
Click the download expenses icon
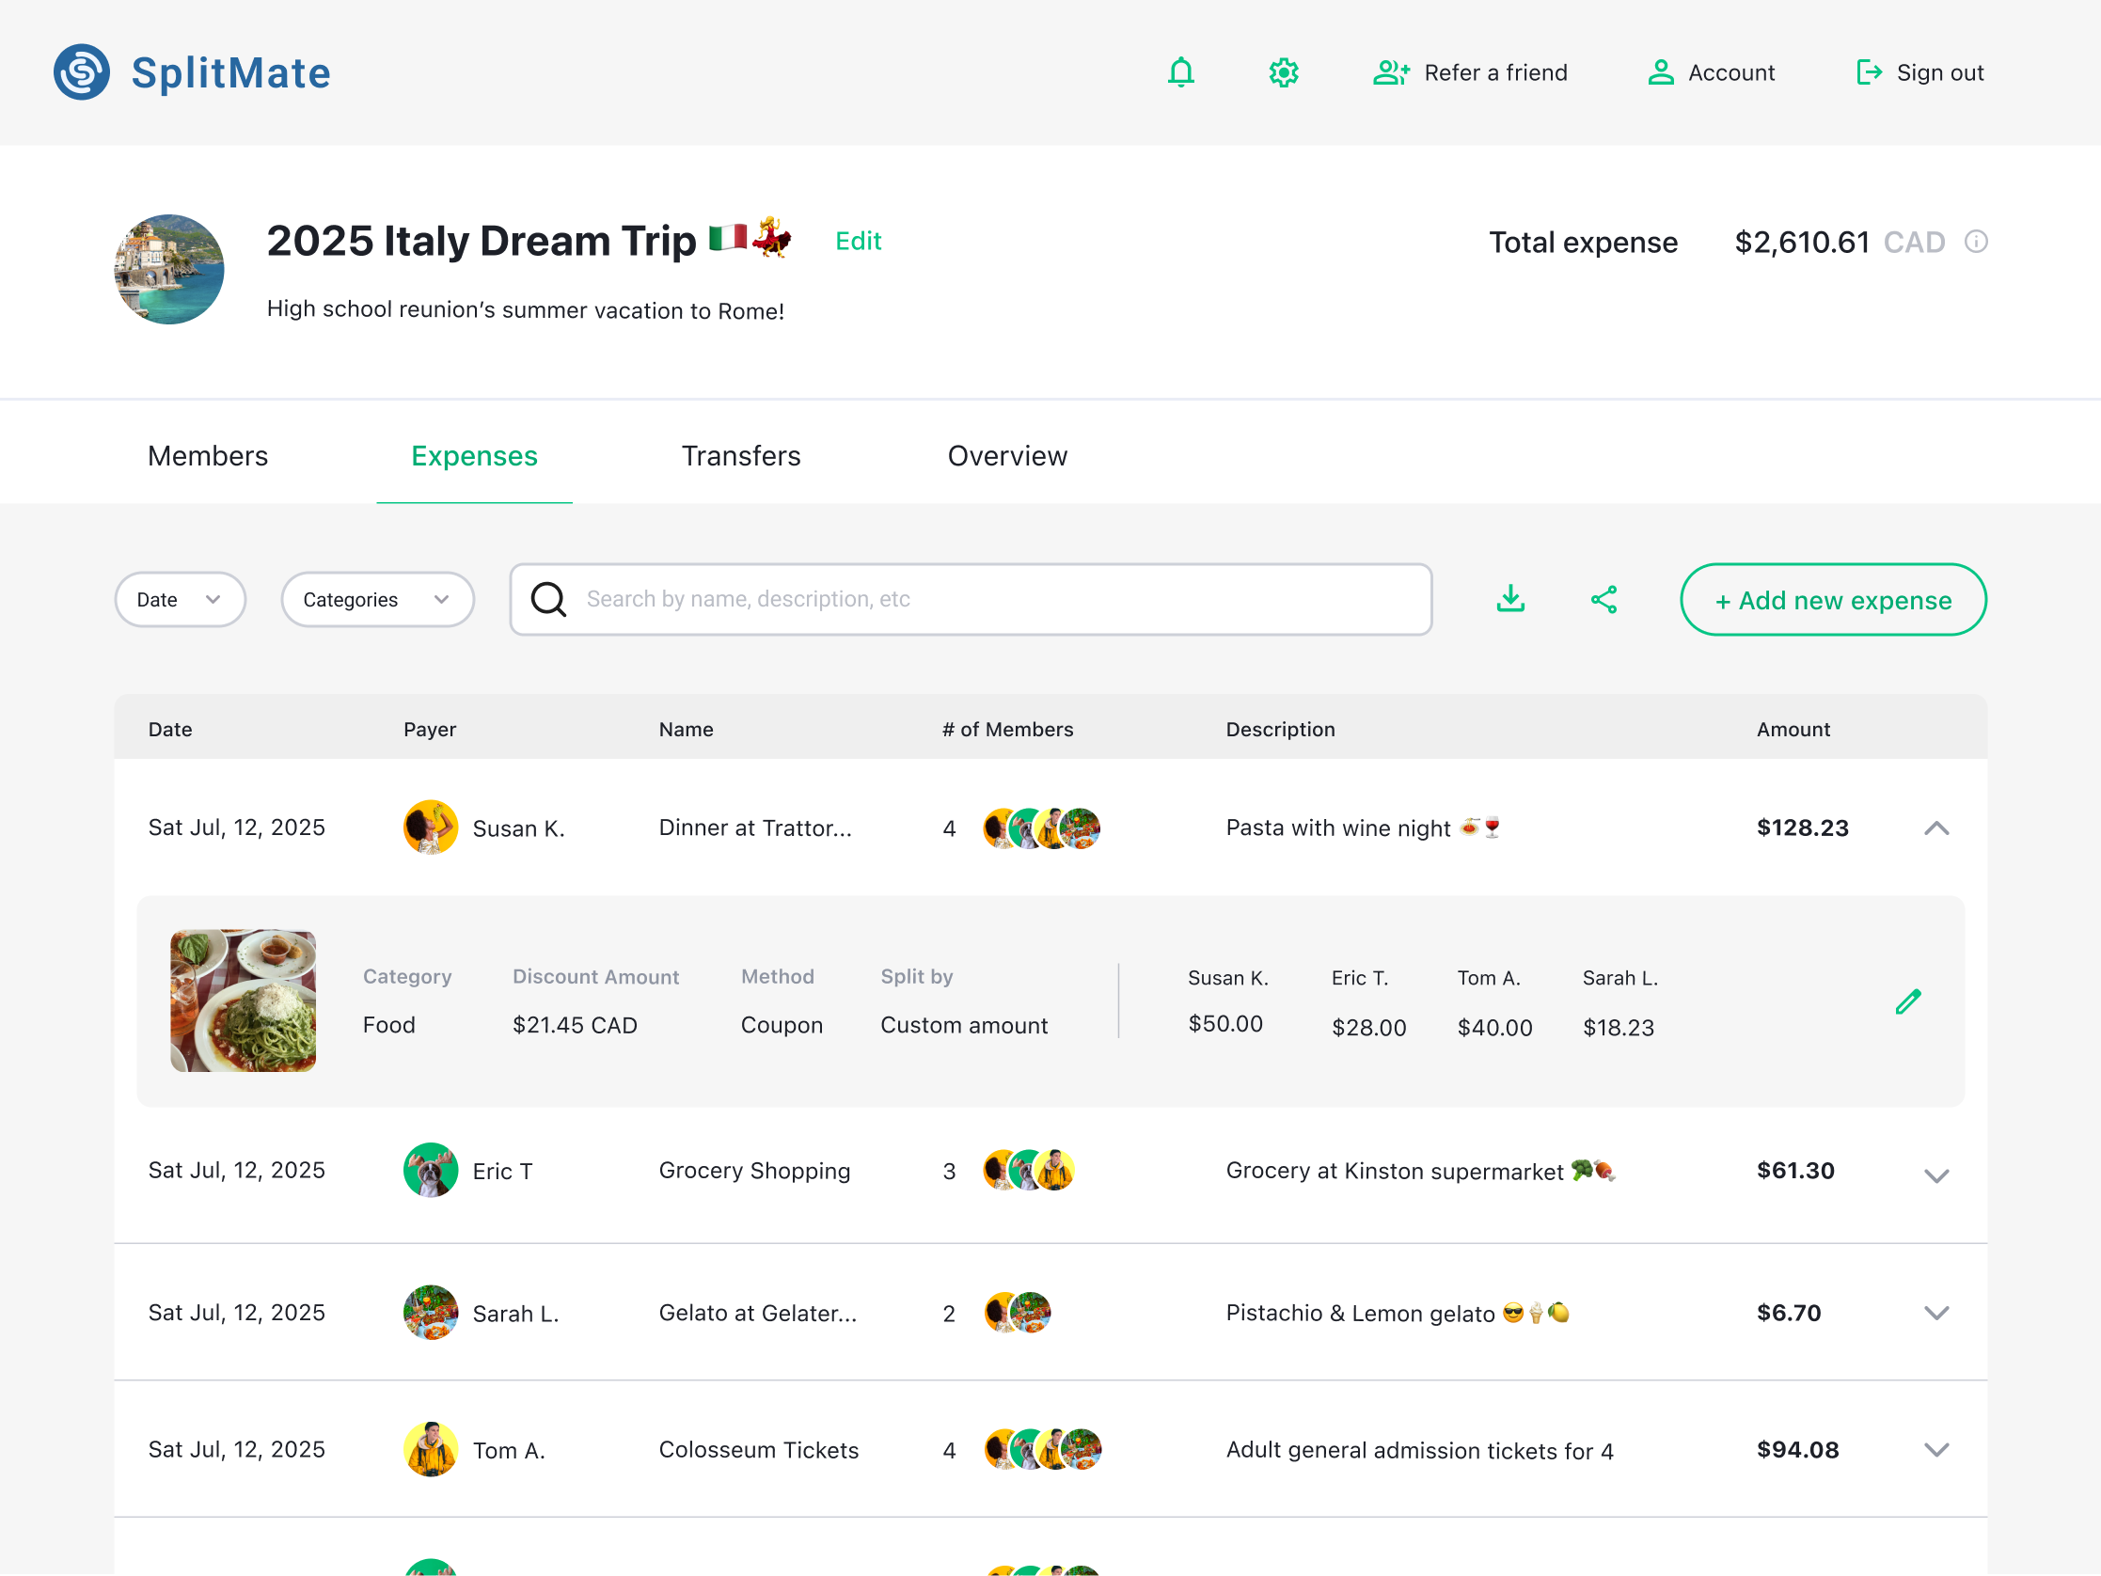(x=1510, y=599)
